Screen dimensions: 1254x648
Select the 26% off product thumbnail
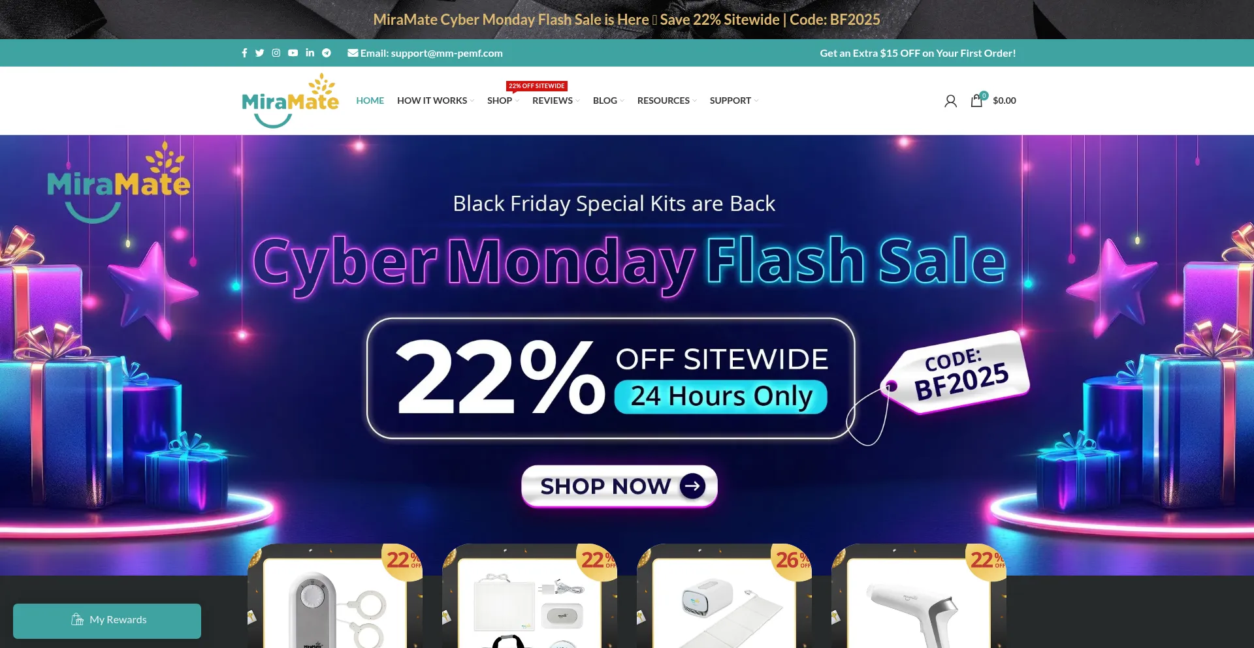(x=724, y=596)
